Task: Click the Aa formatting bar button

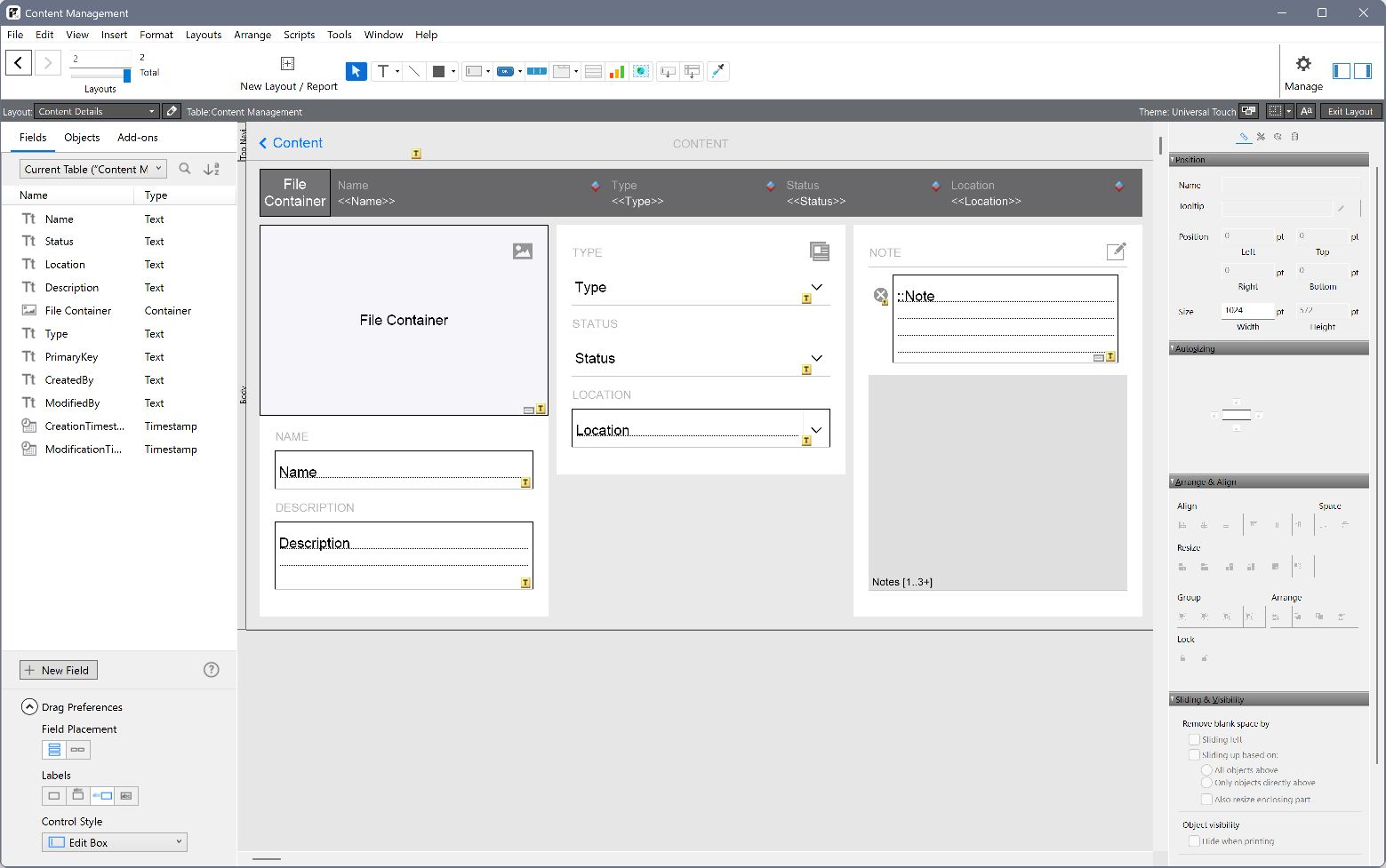Action: pos(1305,111)
